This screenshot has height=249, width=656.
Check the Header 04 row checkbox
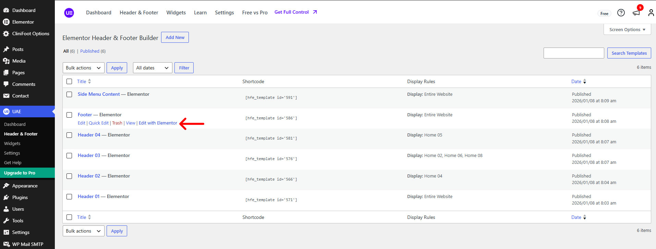[69, 135]
